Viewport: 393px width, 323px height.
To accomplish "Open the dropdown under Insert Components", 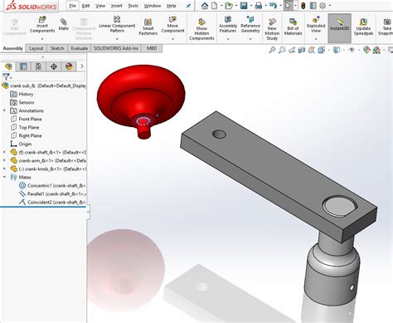I will 42,39.
